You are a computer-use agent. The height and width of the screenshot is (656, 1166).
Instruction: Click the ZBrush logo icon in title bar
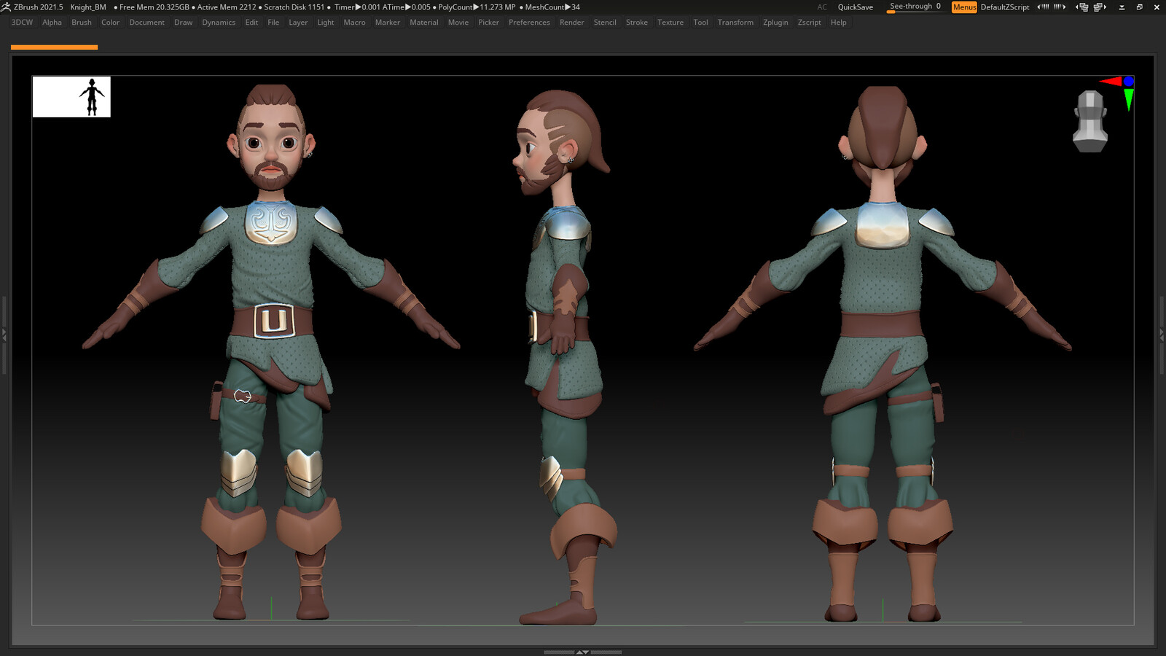(6, 7)
